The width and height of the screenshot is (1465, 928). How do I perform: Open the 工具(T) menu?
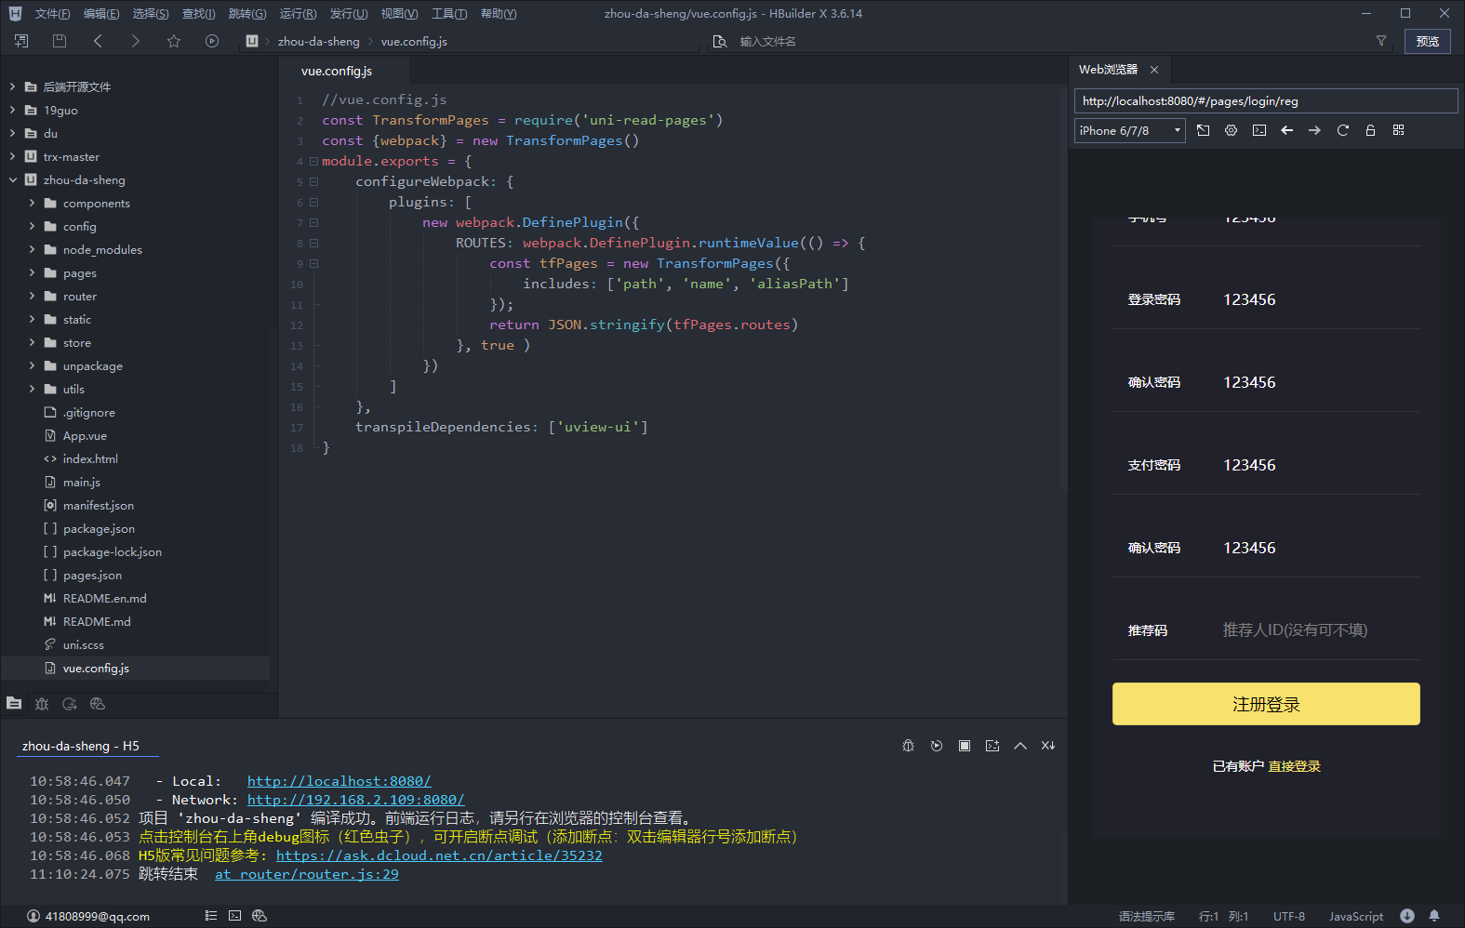tap(449, 14)
